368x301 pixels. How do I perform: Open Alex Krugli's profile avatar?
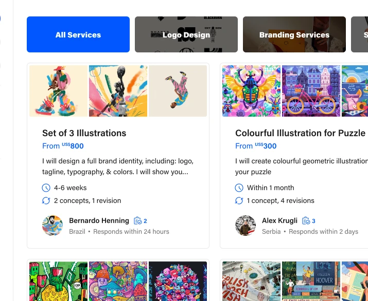coord(246,225)
